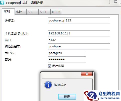Click the herecours.com link text
This screenshot has width=121, height=101.
pos(110,98)
